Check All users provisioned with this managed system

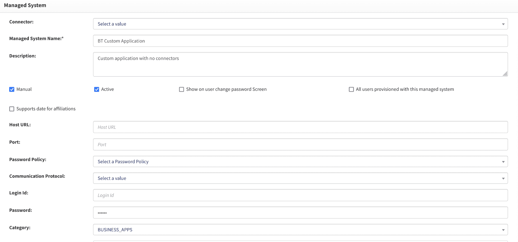351,89
